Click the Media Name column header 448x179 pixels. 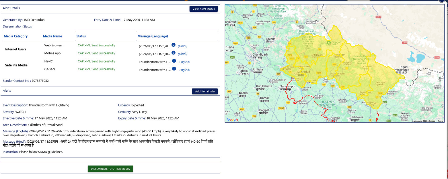[52, 36]
